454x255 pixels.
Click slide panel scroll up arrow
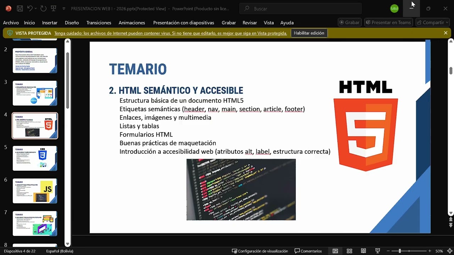(67, 41)
